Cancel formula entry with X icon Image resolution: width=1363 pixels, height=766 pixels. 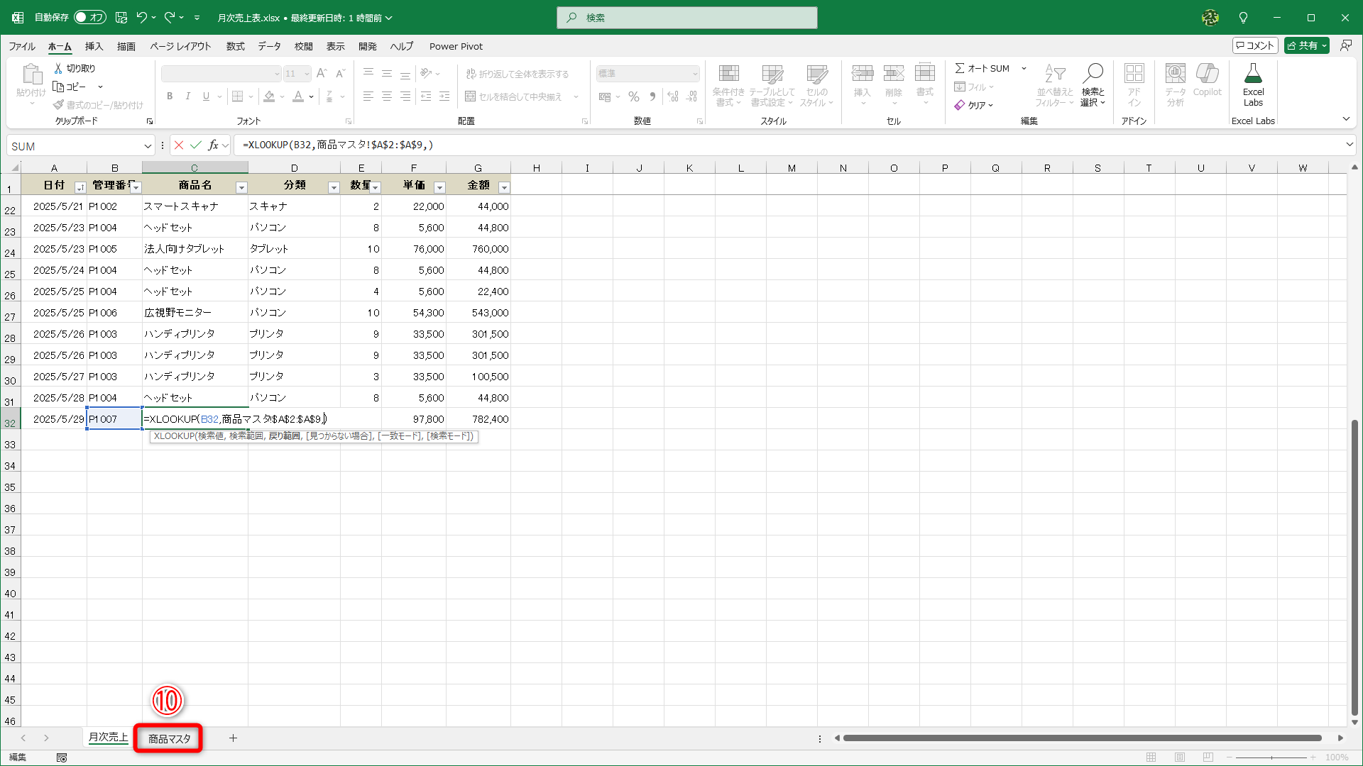pyautogui.click(x=179, y=145)
